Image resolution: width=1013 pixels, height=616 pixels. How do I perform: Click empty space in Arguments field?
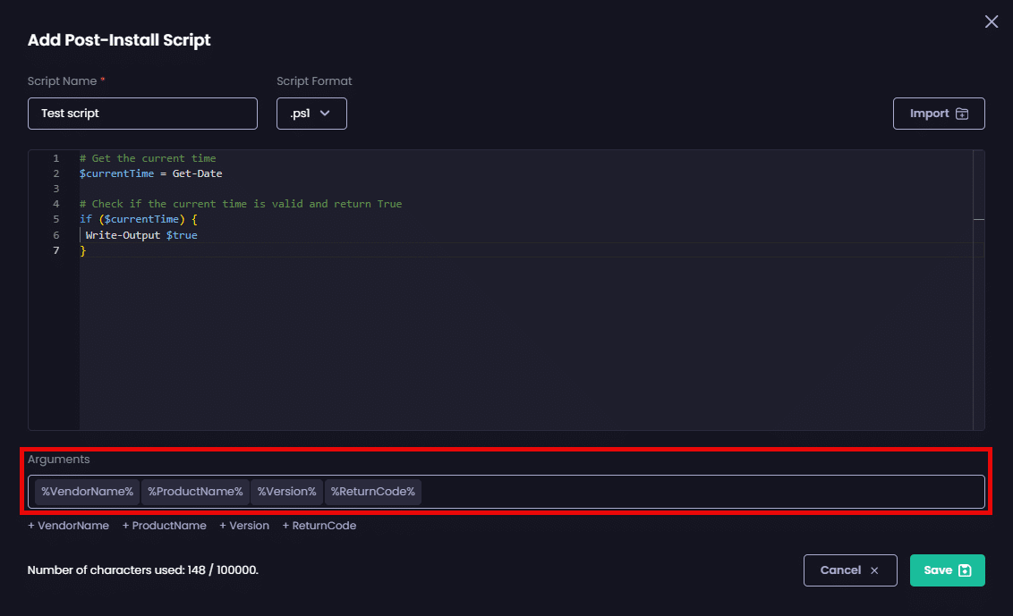pos(698,492)
